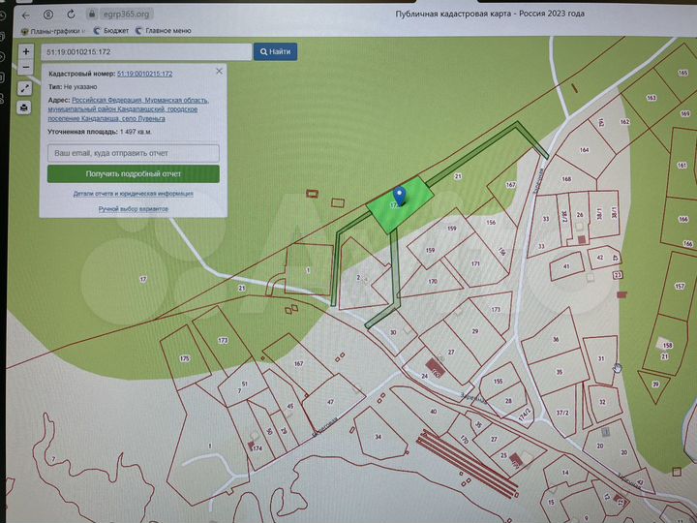This screenshot has height=523, width=697.
Task: Close the cadastral info popup
Action: pos(219,71)
